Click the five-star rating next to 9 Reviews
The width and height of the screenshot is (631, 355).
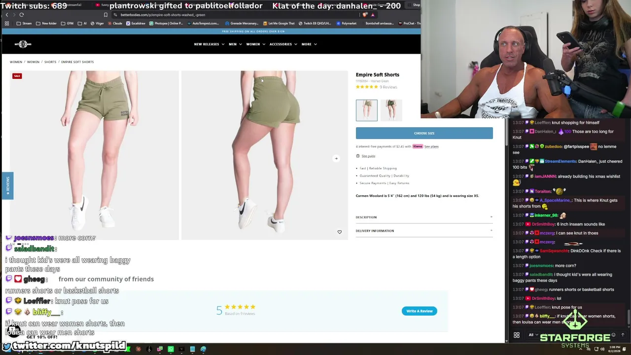(367, 87)
